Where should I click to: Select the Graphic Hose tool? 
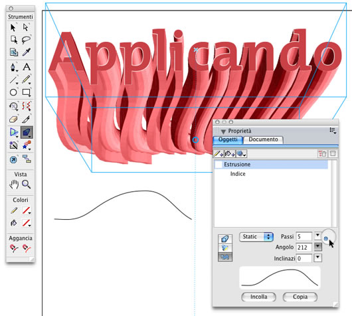[x=27, y=145]
